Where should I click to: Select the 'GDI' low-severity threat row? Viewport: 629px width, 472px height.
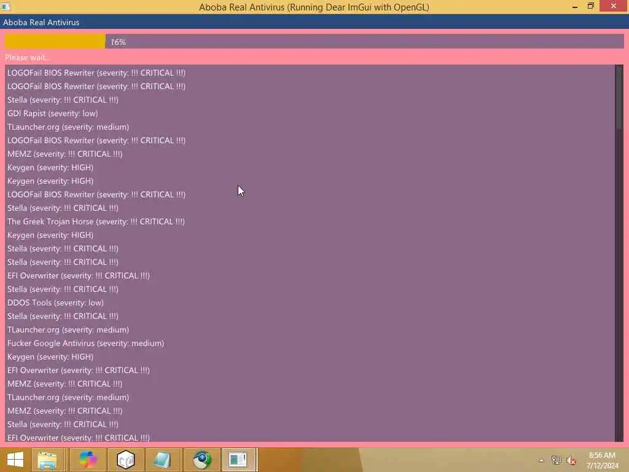(53, 113)
